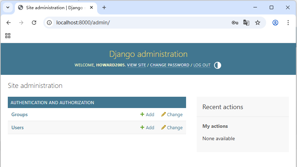Click LOG OUT
The width and height of the screenshot is (297, 167).
click(x=202, y=65)
